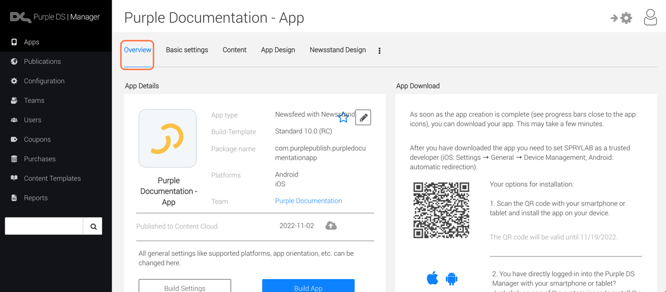This screenshot has height=292, width=666.
Task: Open the user profile icon
Action: point(650,17)
